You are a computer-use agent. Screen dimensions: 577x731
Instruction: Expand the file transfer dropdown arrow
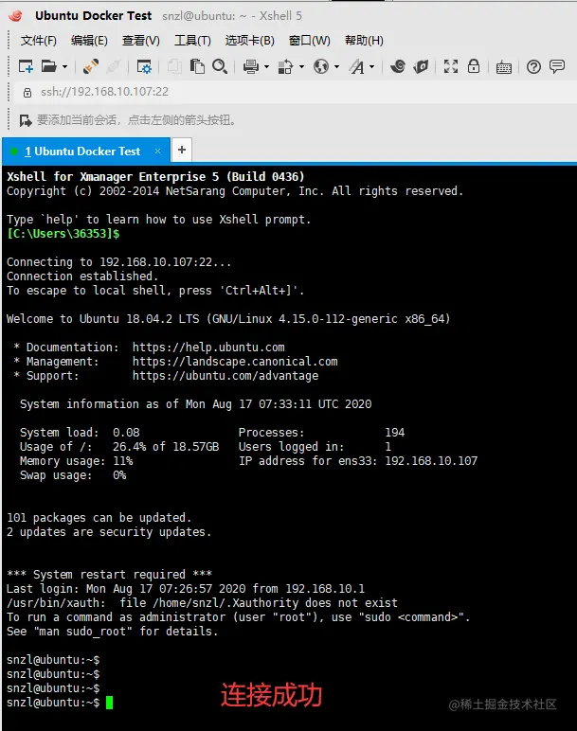tap(302, 66)
